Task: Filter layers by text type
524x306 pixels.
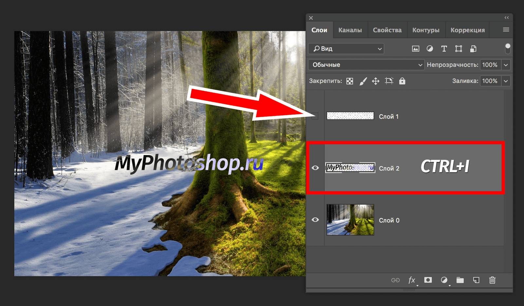Action: pyautogui.click(x=444, y=49)
